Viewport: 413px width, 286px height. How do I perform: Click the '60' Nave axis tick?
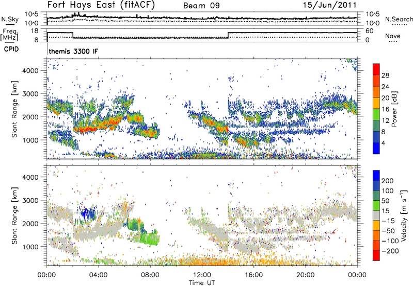369,31
